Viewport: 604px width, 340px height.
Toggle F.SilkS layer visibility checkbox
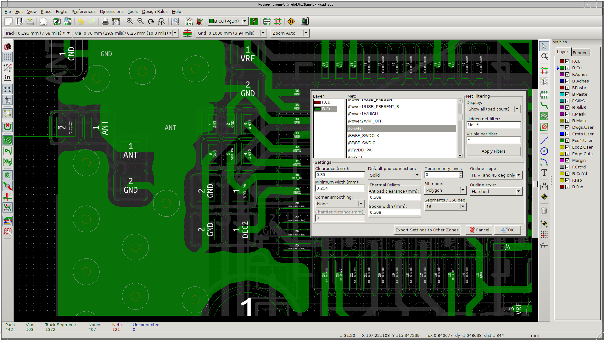pyautogui.click(x=568, y=101)
